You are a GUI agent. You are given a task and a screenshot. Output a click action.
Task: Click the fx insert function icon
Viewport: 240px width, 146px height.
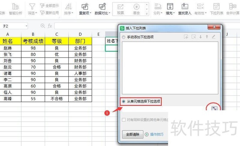click(x=50, y=26)
